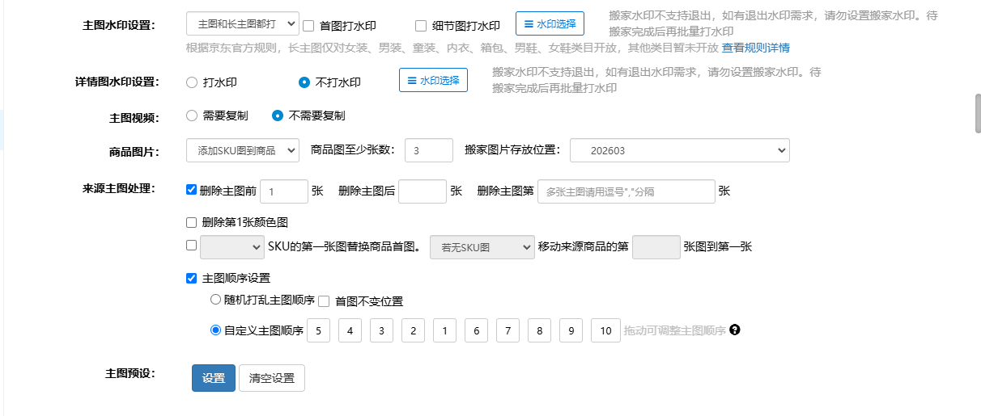Image resolution: width=981 pixels, height=416 pixels.
Task: Select 需要复制 for main image video
Action: coord(192,116)
